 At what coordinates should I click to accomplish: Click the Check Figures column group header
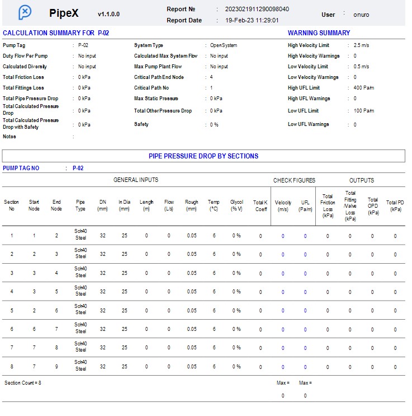point(294,180)
